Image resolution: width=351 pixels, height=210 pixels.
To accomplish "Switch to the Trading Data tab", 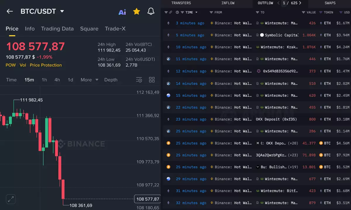I will tap(57, 29).
